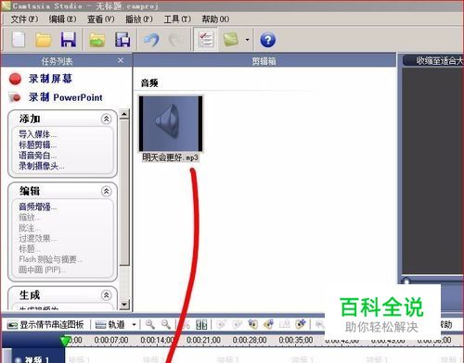The height and width of the screenshot is (363, 464).
Task: Click 标题剪辑... link
Action: pyautogui.click(x=38, y=144)
